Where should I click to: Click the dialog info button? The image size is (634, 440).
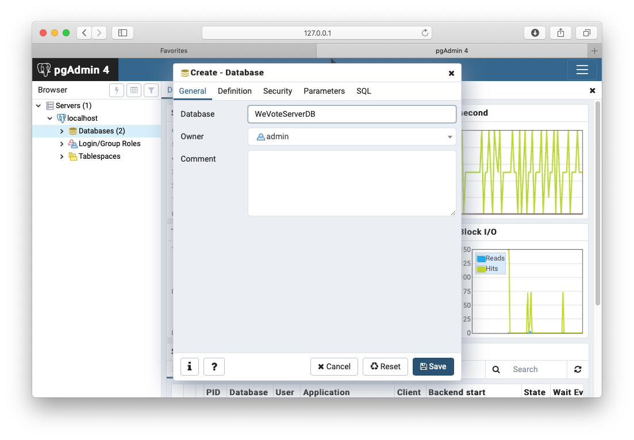pyautogui.click(x=189, y=366)
